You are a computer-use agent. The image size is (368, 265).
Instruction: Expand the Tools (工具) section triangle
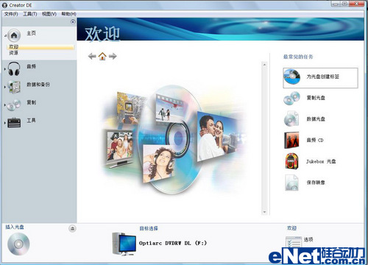tap(5, 123)
